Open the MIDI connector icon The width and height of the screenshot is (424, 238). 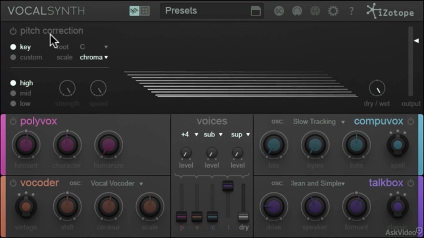tap(297, 11)
